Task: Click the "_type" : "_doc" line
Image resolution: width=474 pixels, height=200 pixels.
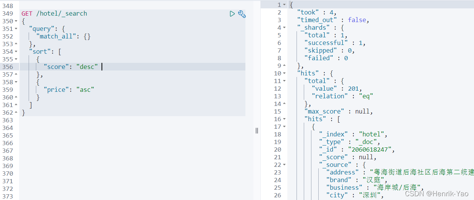Action: 350,142
